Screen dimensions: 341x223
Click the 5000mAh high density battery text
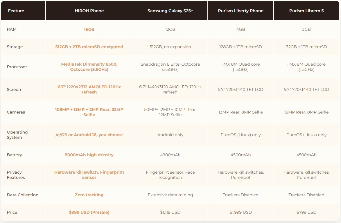(89, 155)
